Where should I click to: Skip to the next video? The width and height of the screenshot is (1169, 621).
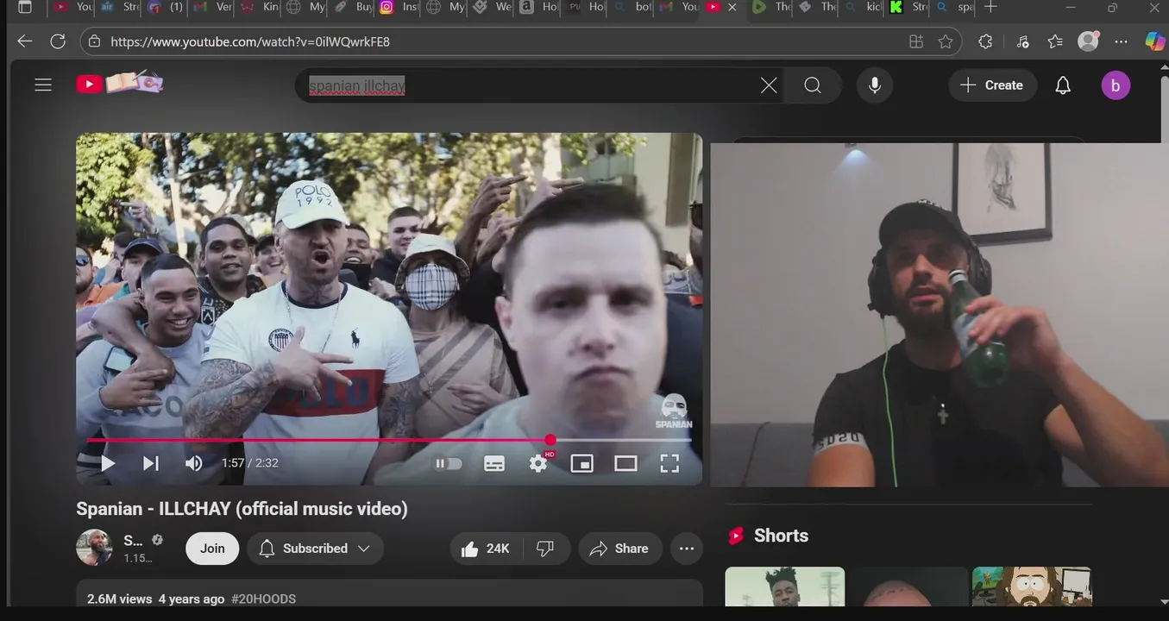(x=150, y=463)
